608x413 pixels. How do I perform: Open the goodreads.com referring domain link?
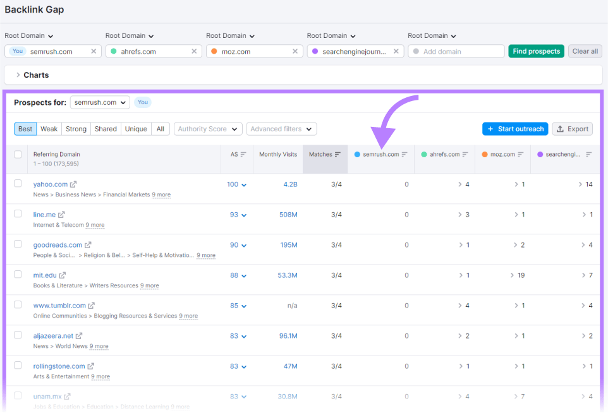tap(58, 245)
